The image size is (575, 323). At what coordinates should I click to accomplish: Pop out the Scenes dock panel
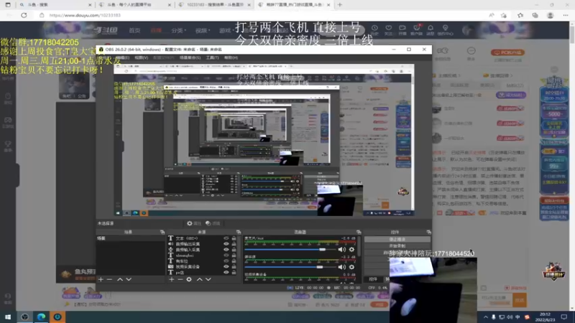pyautogui.click(x=162, y=232)
